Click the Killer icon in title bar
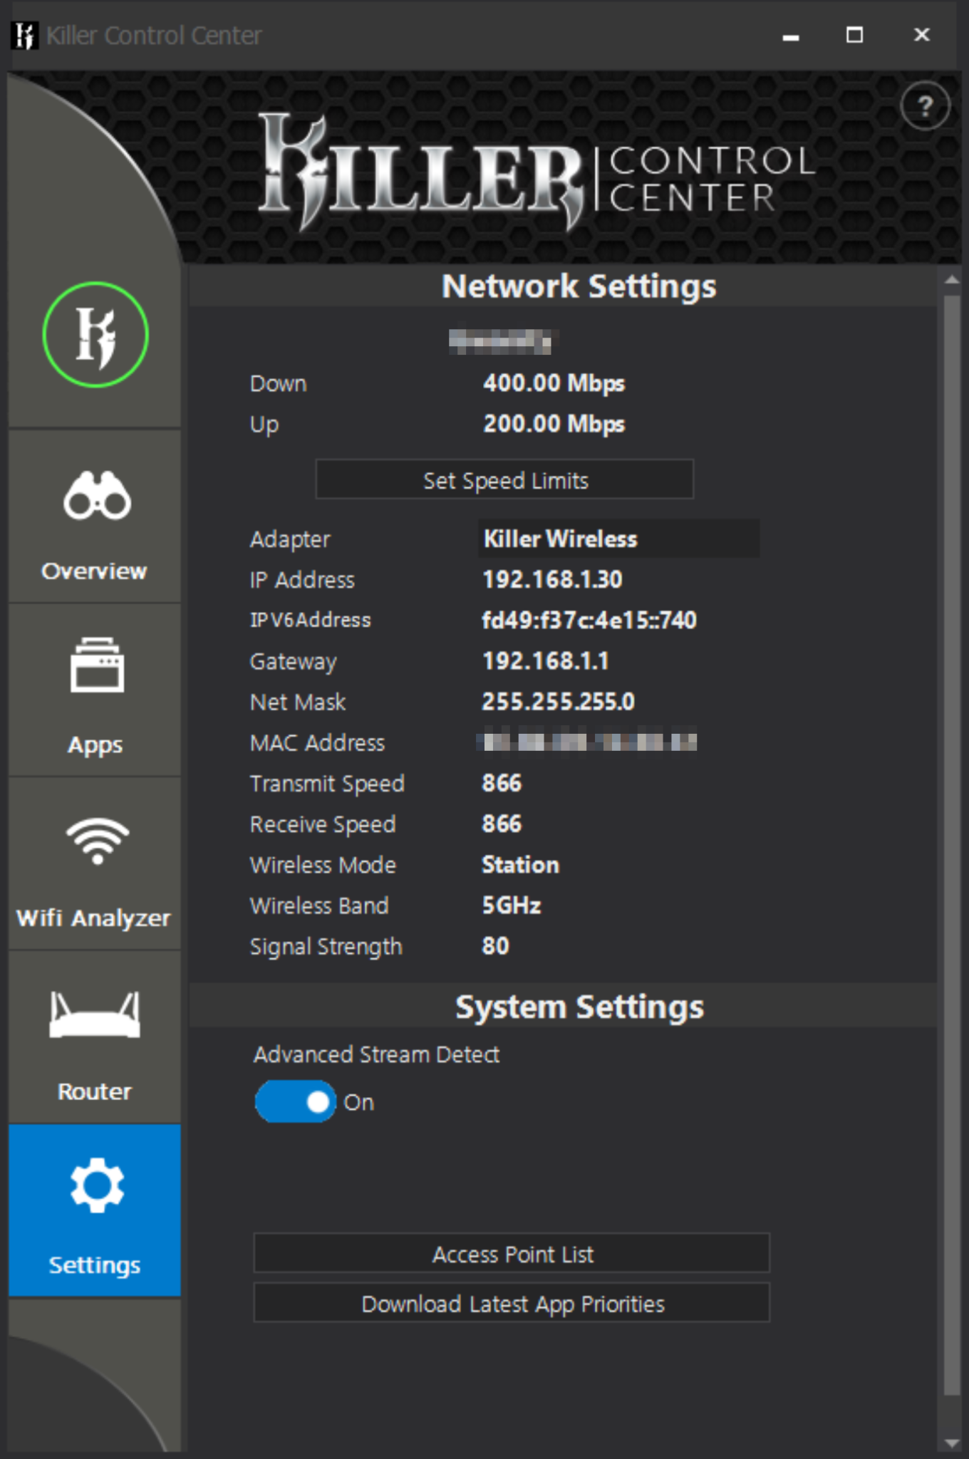Image resolution: width=969 pixels, height=1459 pixels. (24, 35)
